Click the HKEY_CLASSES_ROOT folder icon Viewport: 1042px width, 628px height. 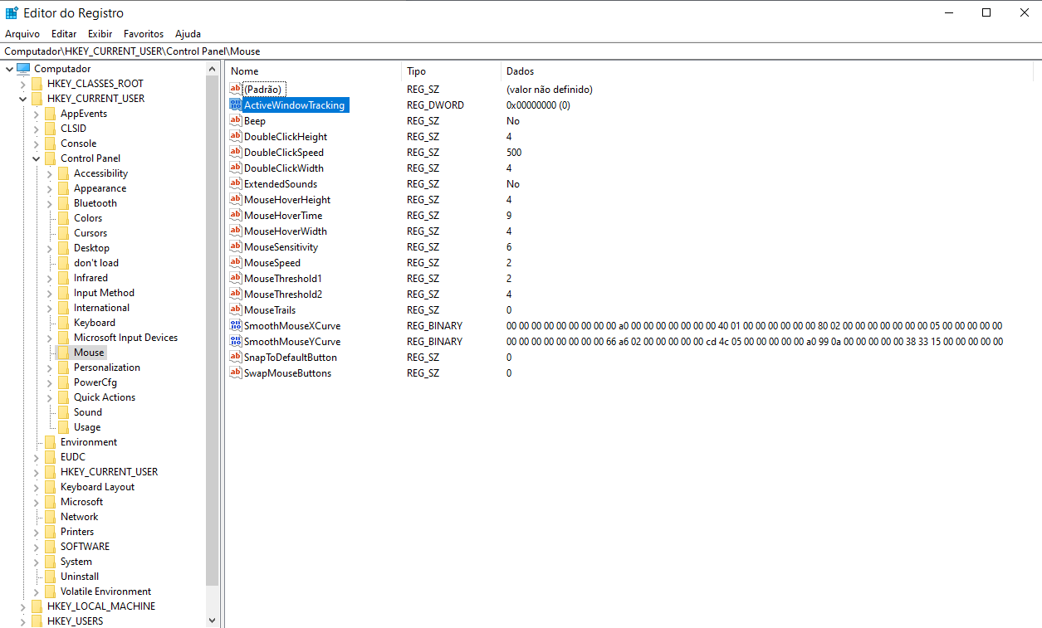37,84
